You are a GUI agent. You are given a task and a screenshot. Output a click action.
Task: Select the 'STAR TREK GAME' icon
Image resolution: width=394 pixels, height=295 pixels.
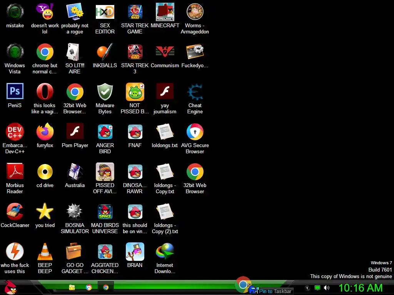[x=135, y=12]
